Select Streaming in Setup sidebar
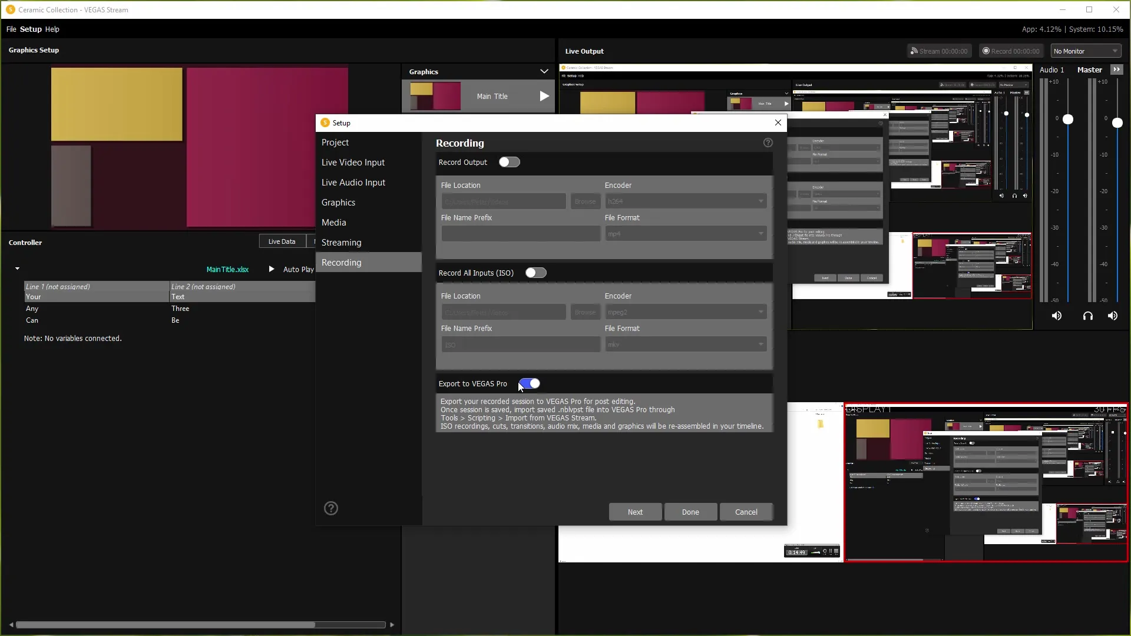1131x636 pixels. (x=369, y=243)
